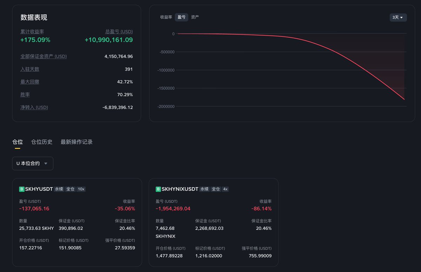Click the +175.09% cumulative return value
Image resolution: width=421 pixels, height=272 pixels.
pyautogui.click(x=35, y=40)
